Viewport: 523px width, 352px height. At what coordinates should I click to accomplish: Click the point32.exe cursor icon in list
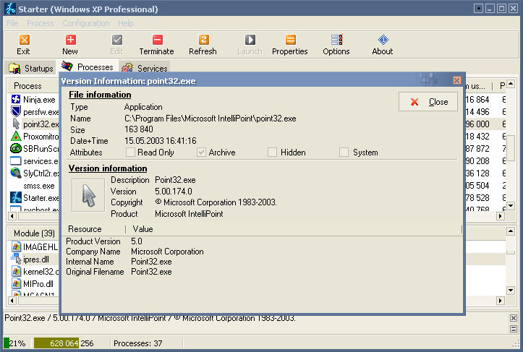(16, 124)
